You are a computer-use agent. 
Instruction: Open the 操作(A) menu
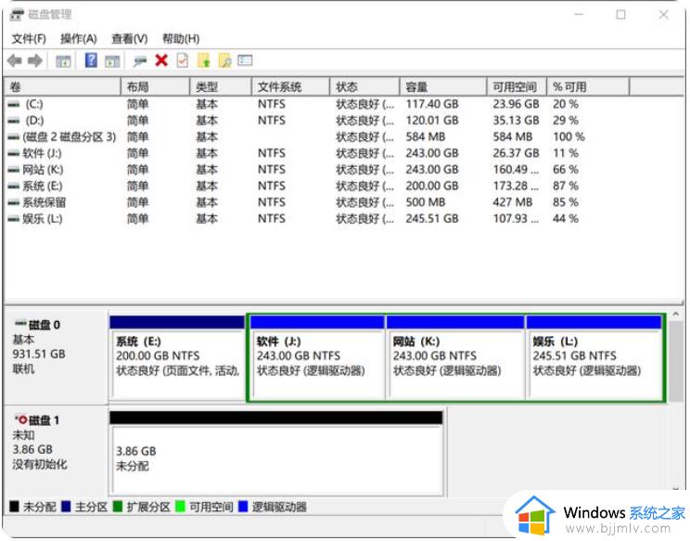point(78,39)
